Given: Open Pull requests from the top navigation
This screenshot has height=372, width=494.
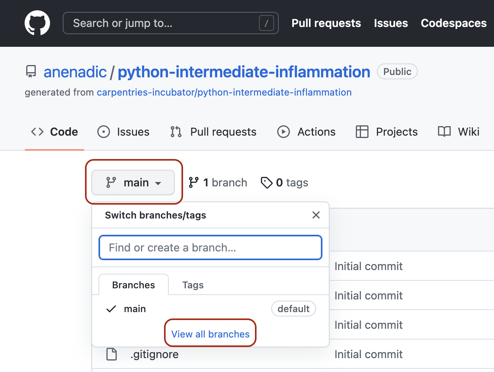Looking at the screenshot, I should (x=326, y=23).
